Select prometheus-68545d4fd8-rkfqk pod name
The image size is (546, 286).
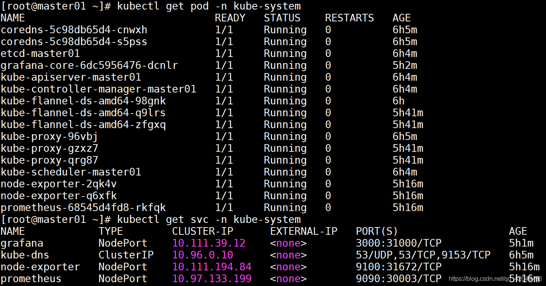[83, 208]
